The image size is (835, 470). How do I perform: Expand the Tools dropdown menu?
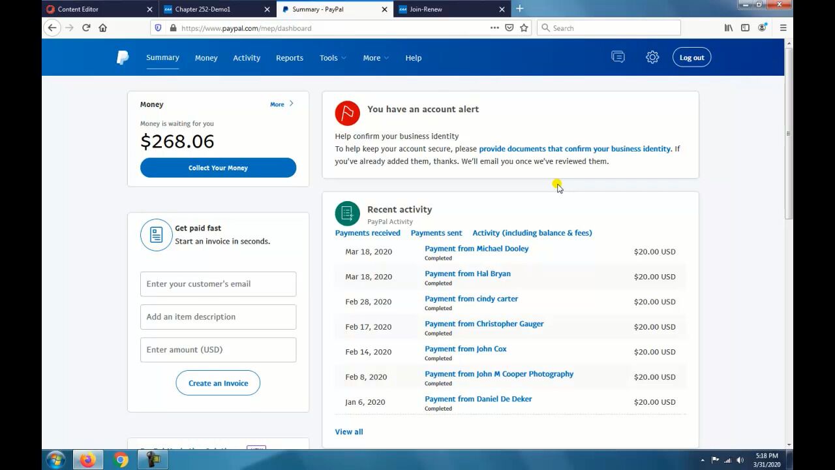(x=333, y=57)
